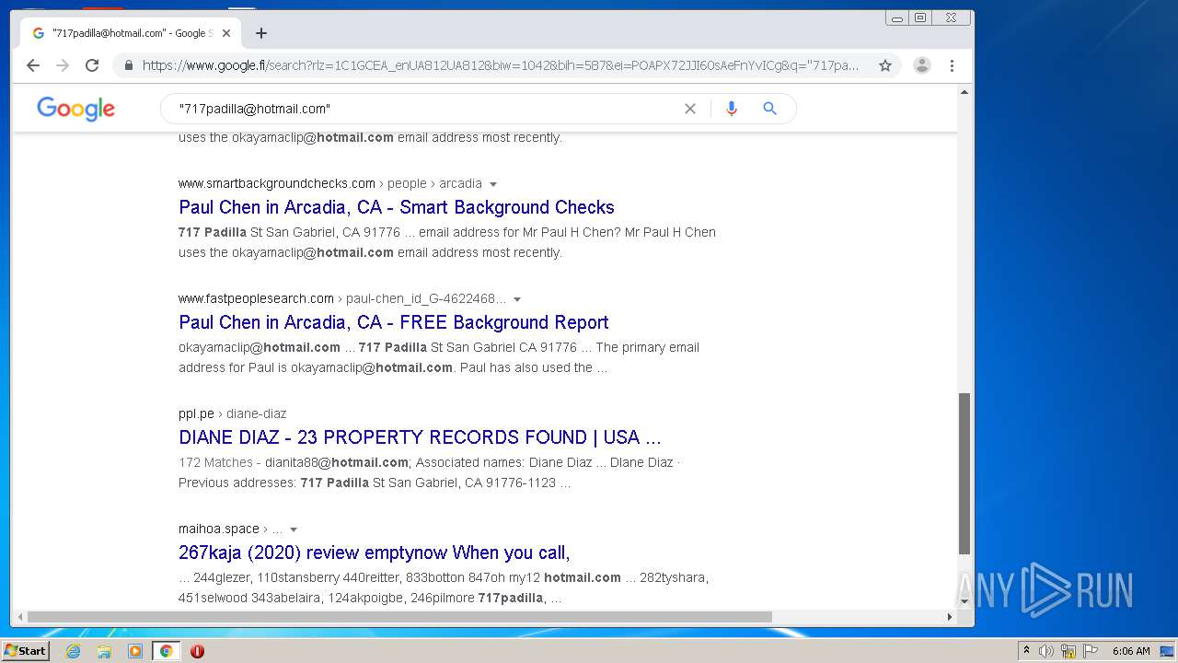Open the volume speaker tray icon
Image resolution: width=1178 pixels, height=663 pixels.
pos(1046,651)
